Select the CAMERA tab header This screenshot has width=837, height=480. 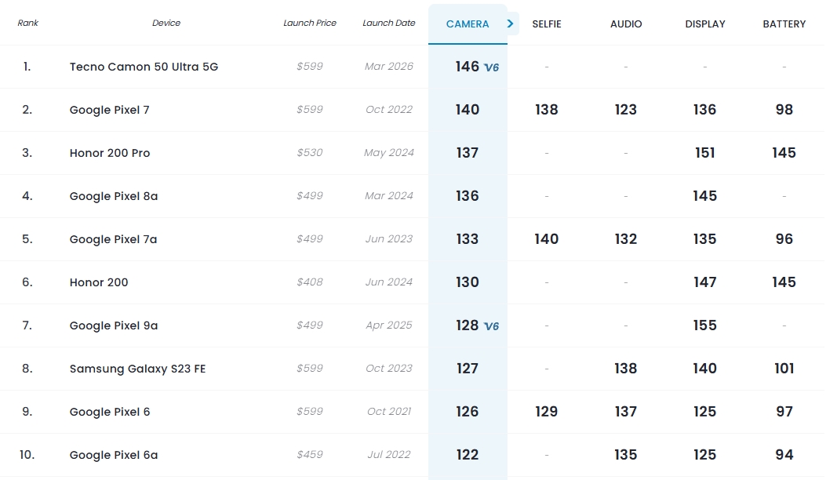click(x=468, y=24)
